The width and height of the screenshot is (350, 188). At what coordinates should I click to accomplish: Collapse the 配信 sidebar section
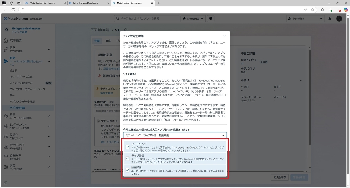pos(49,61)
